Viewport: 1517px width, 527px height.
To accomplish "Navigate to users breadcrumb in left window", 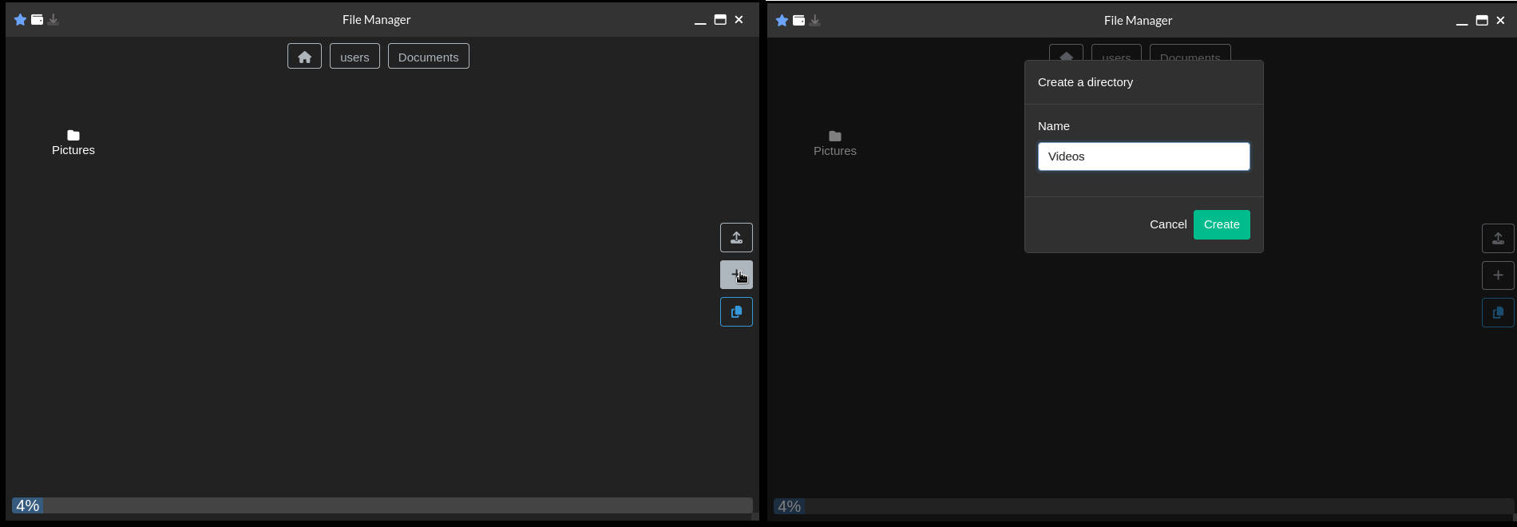I will coord(354,57).
